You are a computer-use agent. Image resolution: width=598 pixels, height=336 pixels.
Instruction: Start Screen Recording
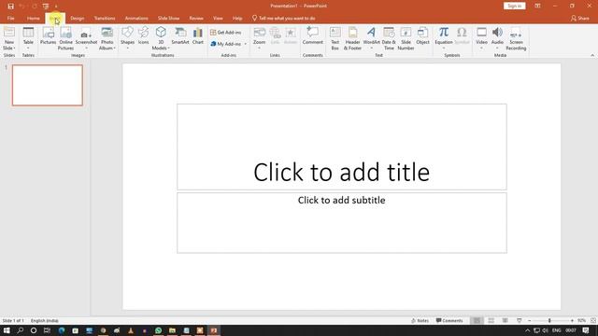pyautogui.click(x=516, y=38)
